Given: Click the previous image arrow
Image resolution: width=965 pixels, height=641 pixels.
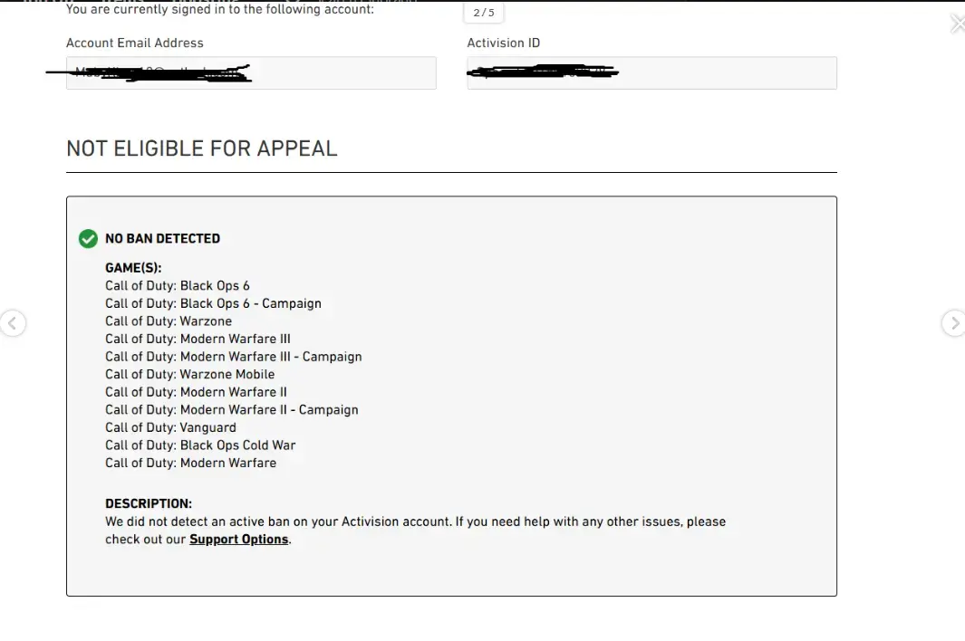Looking at the screenshot, I should (13, 323).
